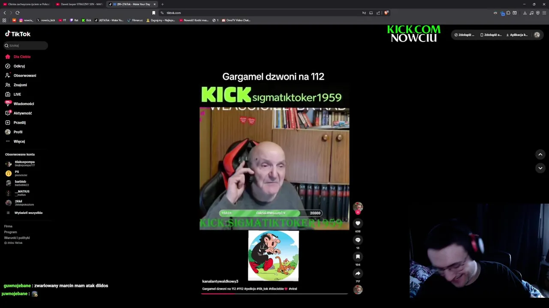Screen dimensions: 549x308
Task: Click the second Zdobądź app button
Action: point(491,35)
